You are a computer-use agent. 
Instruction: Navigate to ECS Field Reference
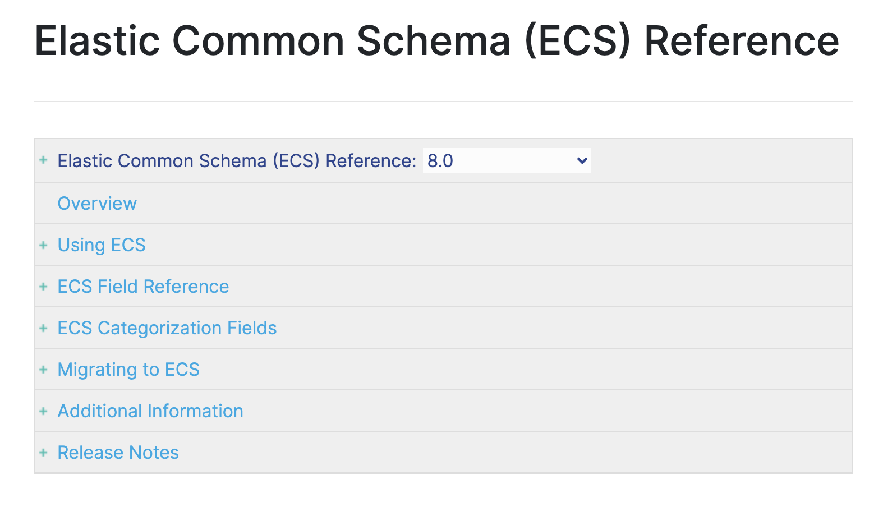coord(142,286)
